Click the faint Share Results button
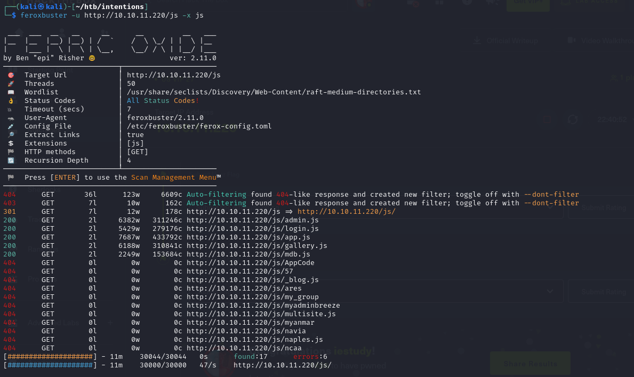634x377 pixels. pyautogui.click(x=530, y=364)
